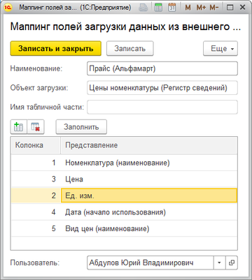Open the Еще dropdown menu
Image resolution: width=252 pixels, height=280 pixels.
tap(220, 48)
